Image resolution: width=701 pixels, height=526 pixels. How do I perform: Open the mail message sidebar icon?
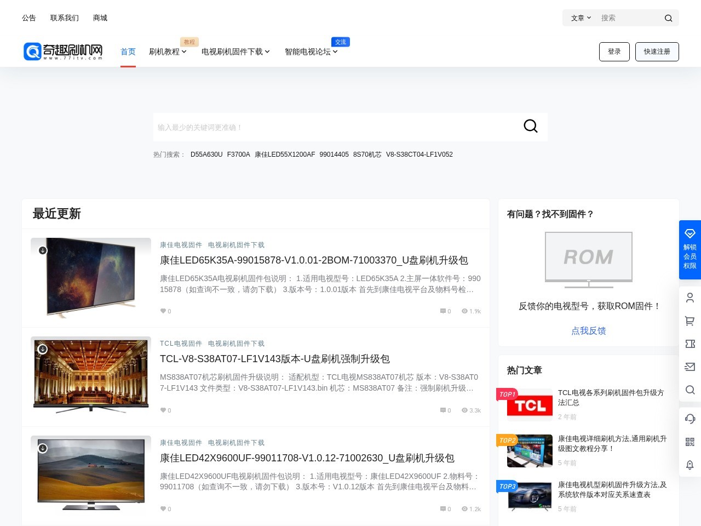(x=690, y=367)
